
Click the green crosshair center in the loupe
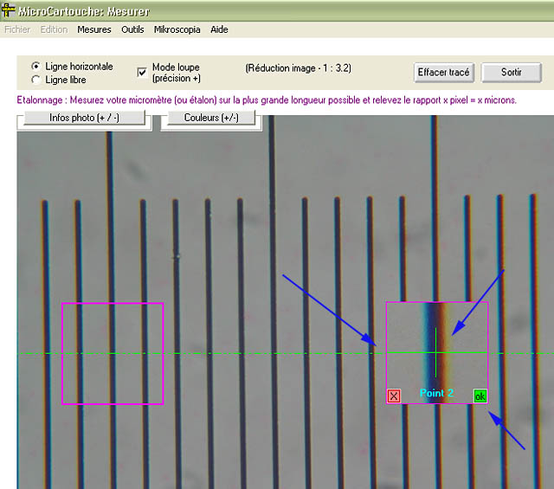coord(436,352)
